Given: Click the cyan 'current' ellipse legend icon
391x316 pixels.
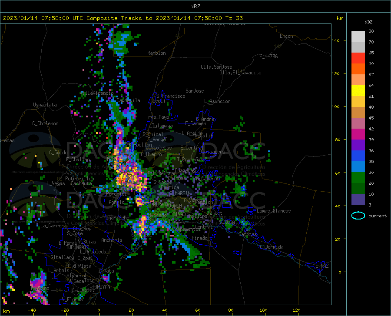Looking at the screenshot, I should 358,216.
